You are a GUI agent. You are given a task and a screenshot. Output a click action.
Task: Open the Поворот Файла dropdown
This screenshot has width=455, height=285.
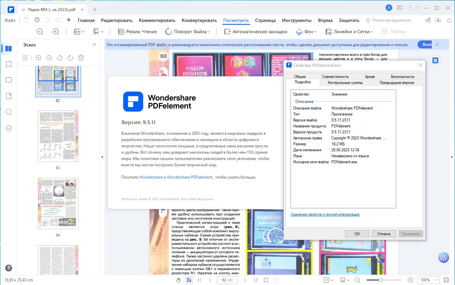(x=187, y=32)
